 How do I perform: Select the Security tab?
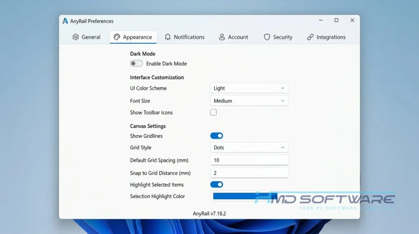278,37
